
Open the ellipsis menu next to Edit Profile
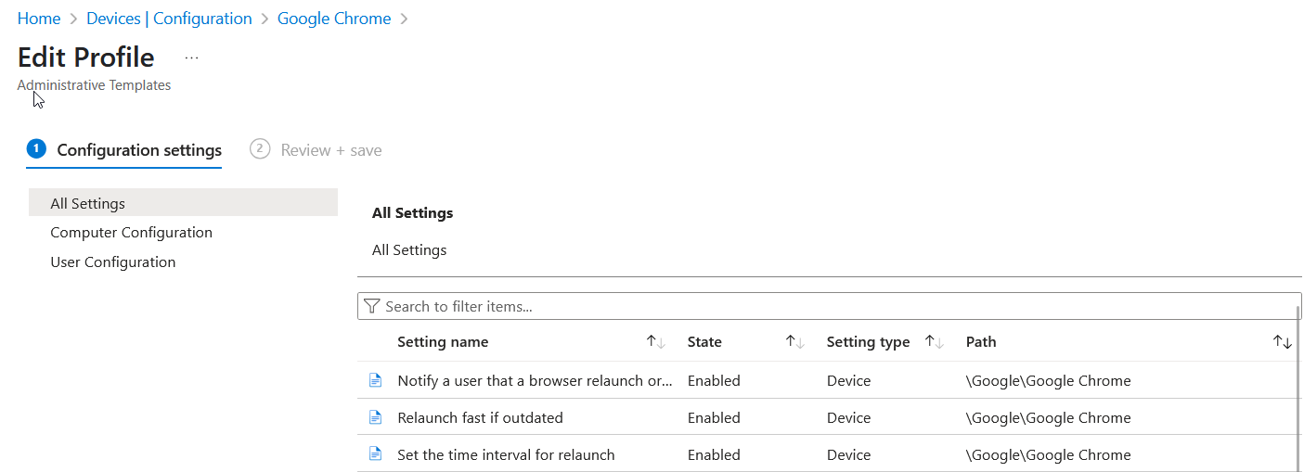191,57
